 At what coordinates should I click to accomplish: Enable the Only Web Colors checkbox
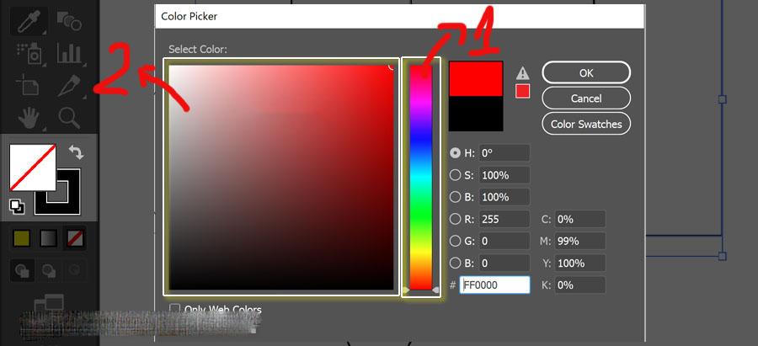coord(175,309)
